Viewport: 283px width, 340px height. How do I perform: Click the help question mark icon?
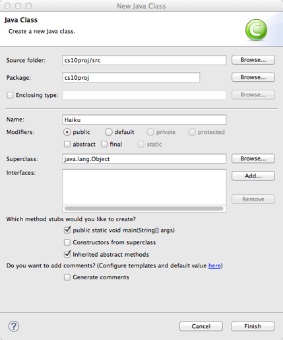click(14, 326)
